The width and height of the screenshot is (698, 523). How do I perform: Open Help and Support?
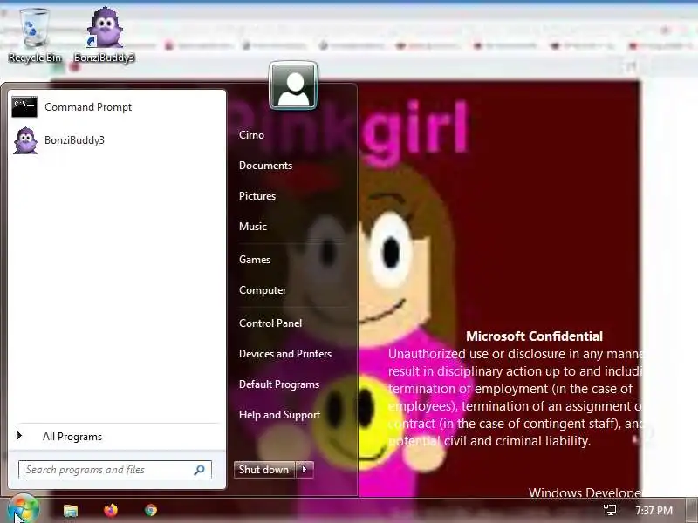pos(279,415)
